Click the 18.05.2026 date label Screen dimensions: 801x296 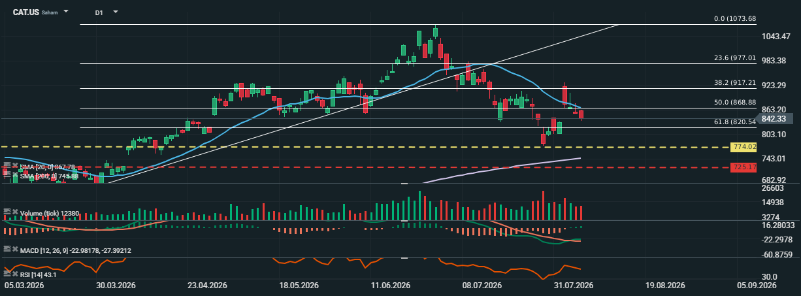(299, 286)
